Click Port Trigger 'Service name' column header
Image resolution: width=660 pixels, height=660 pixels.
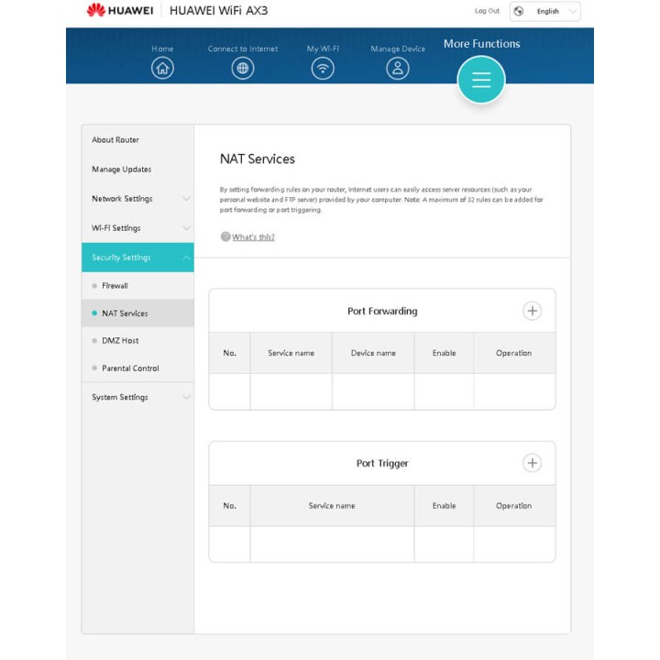click(332, 505)
